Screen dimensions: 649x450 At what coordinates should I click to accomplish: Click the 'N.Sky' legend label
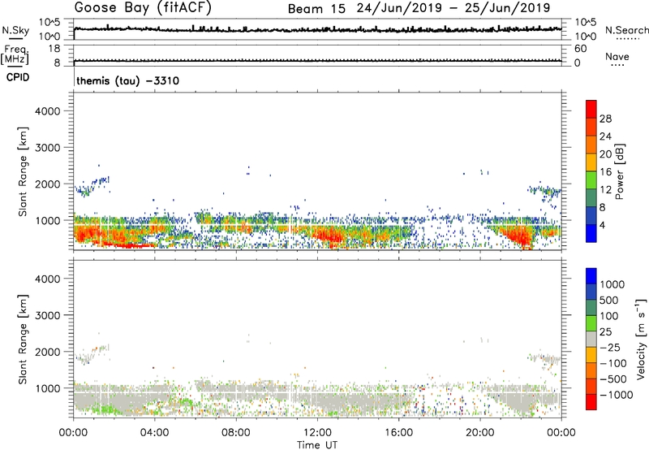pos(15,30)
